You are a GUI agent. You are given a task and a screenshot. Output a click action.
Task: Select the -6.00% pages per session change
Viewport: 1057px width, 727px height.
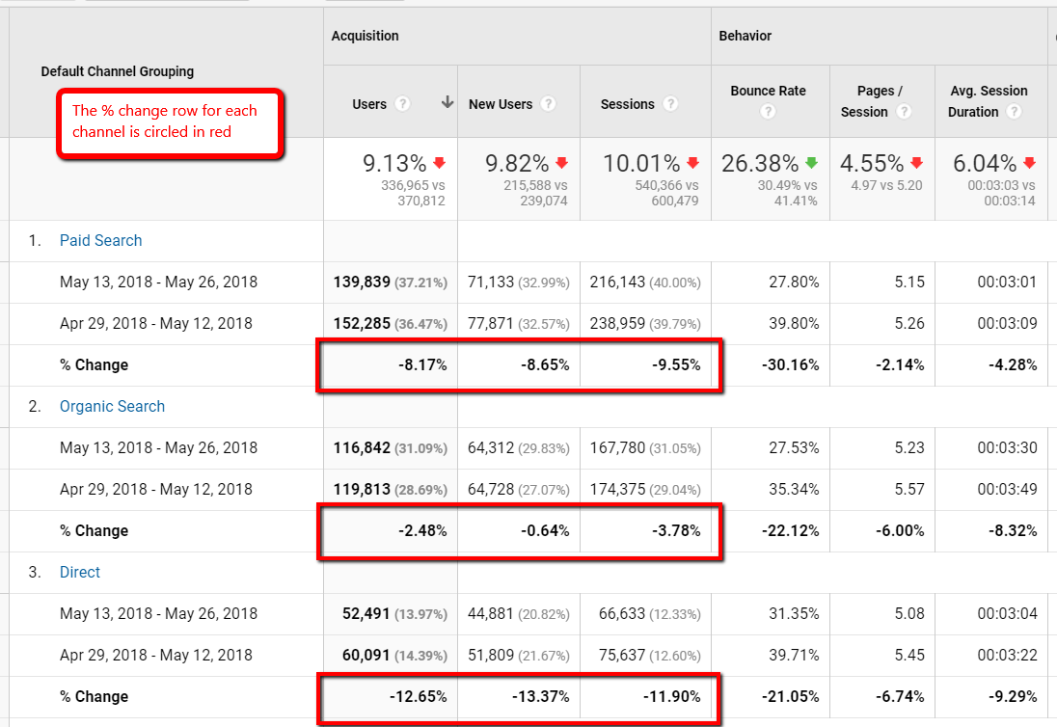point(900,531)
